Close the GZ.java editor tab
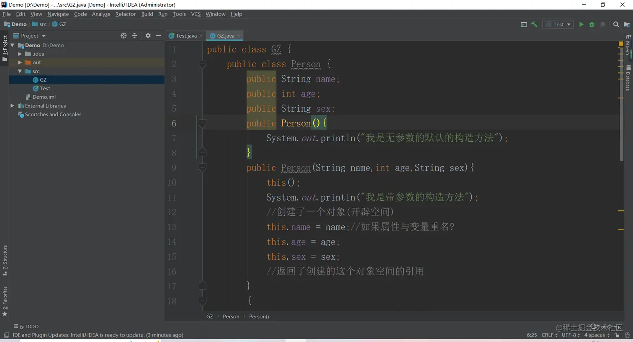Viewport: 633px width, 342px height. (239, 36)
